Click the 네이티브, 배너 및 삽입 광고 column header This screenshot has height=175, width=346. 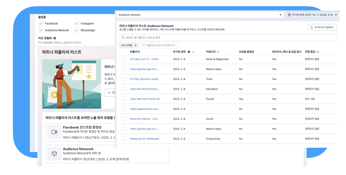click(x=287, y=52)
